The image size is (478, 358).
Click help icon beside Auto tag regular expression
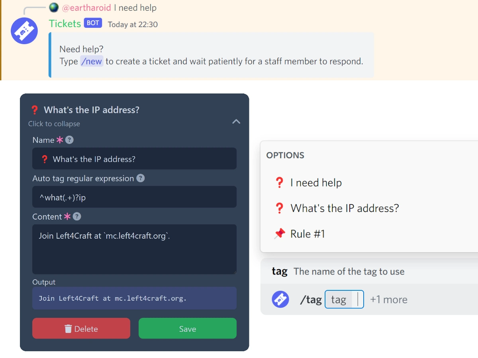pos(140,178)
